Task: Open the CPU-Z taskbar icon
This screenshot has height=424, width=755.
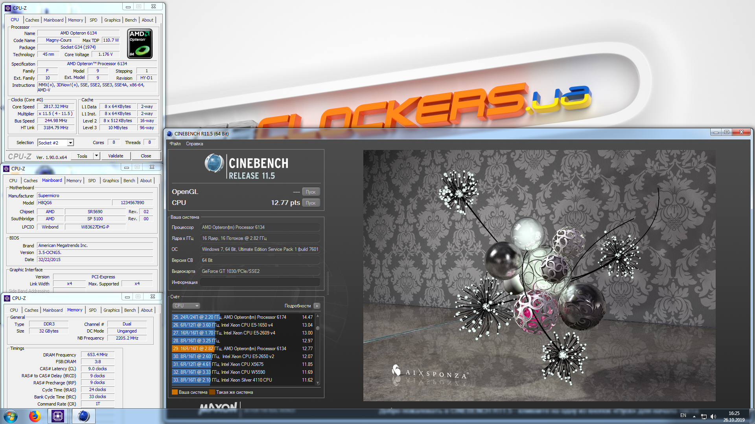Action: pyautogui.click(x=58, y=416)
